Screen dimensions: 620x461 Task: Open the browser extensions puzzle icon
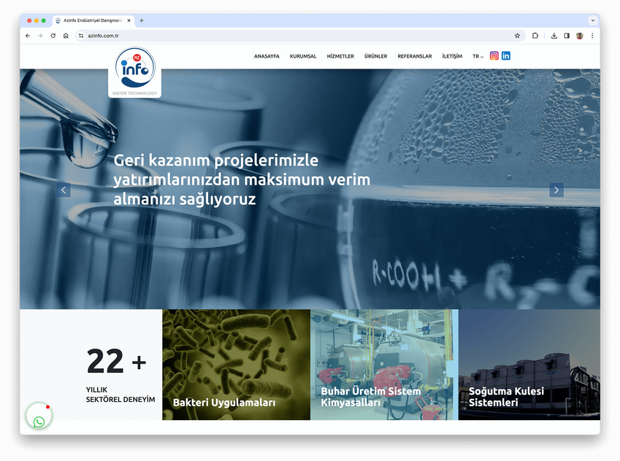tap(535, 36)
